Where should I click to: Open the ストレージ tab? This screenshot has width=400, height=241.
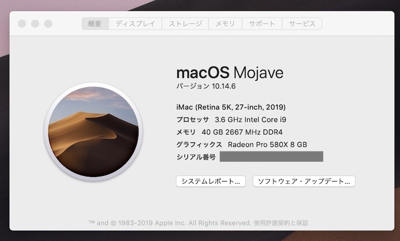[x=185, y=23]
